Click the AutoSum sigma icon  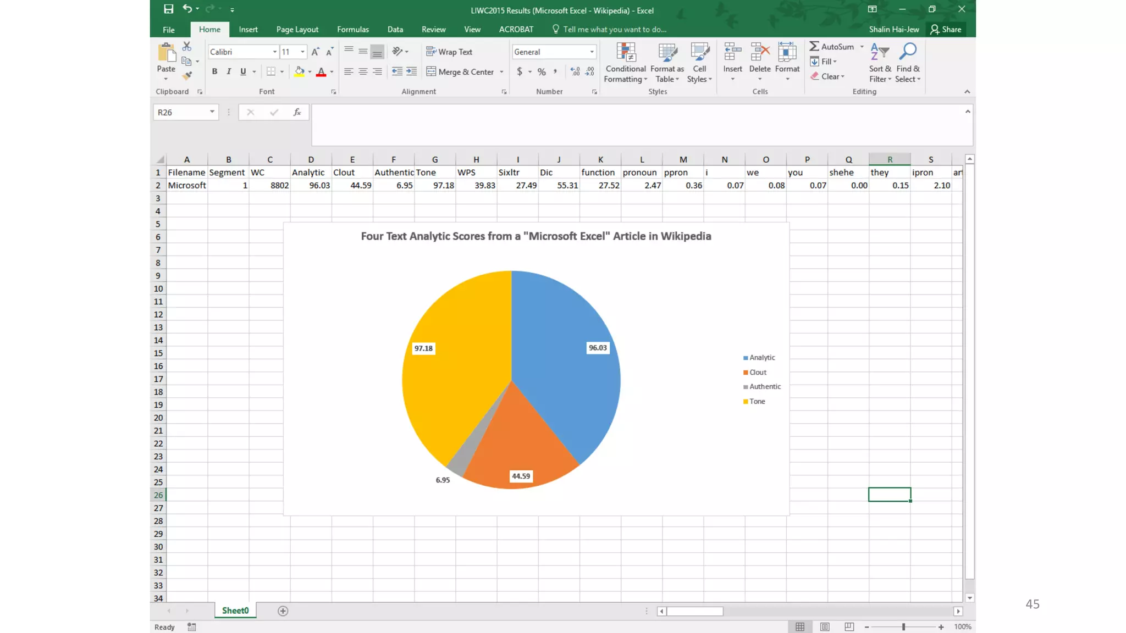(814, 47)
